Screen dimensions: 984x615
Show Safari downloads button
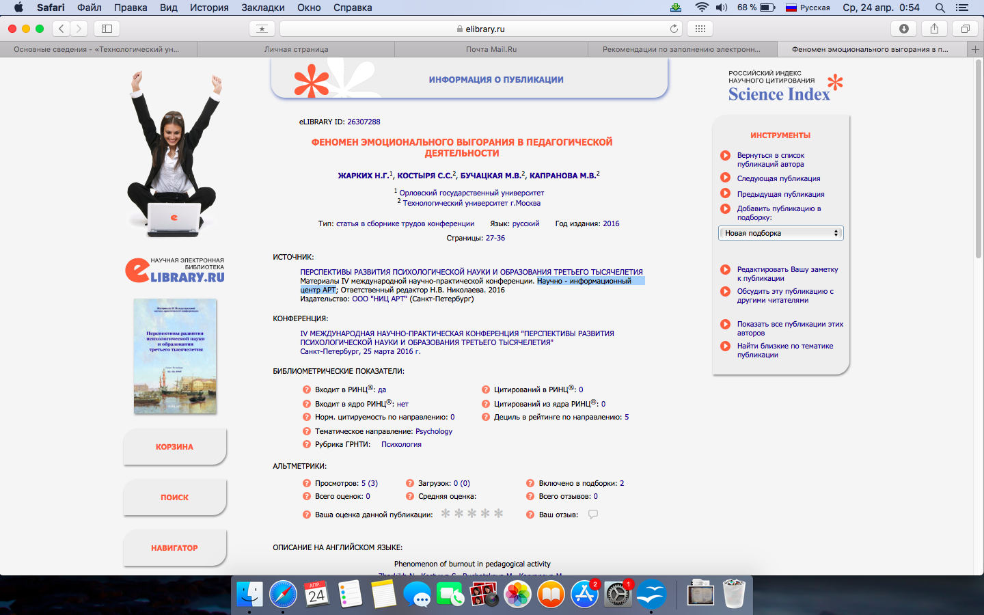point(903,29)
